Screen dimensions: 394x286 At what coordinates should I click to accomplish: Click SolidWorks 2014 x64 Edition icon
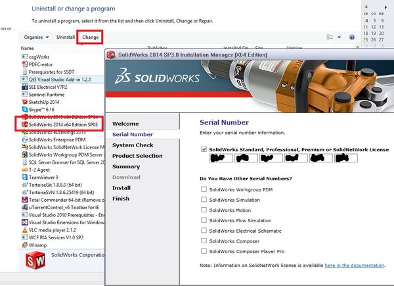(25, 124)
